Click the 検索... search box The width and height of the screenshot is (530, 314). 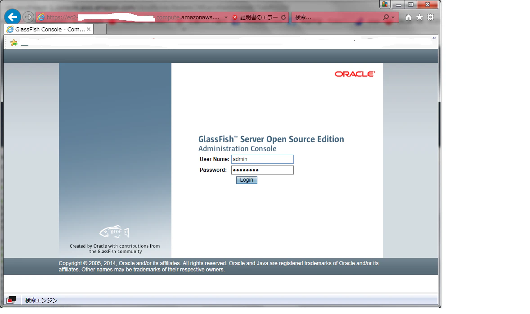[x=337, y=17]
